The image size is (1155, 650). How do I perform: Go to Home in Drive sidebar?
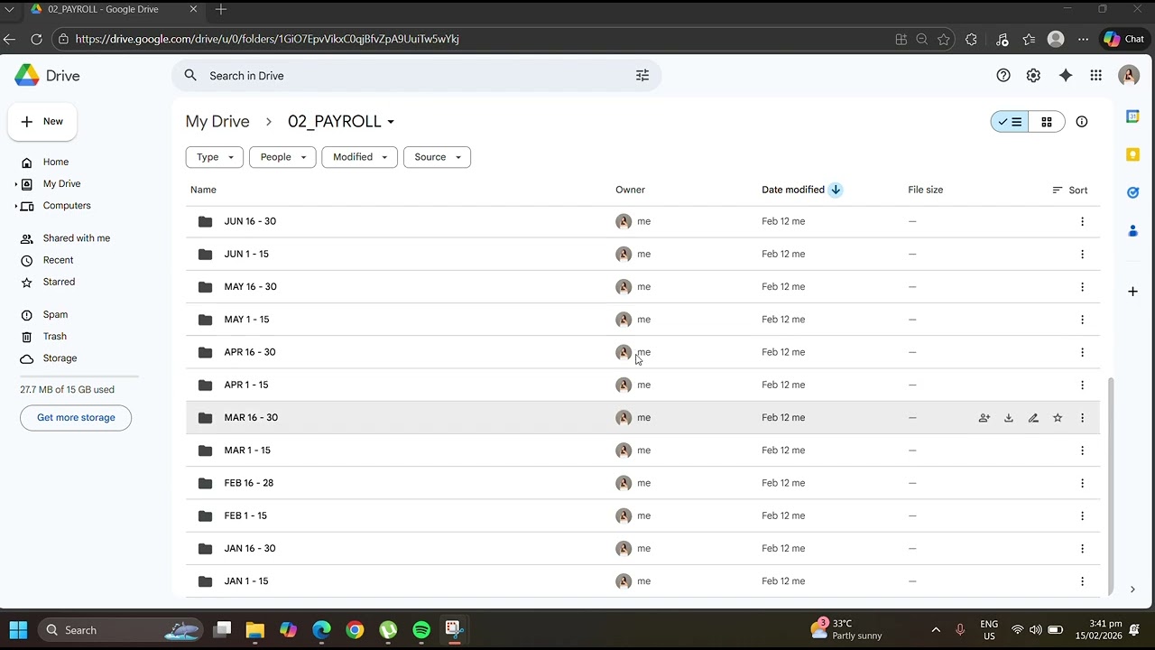tap(56, 162)
